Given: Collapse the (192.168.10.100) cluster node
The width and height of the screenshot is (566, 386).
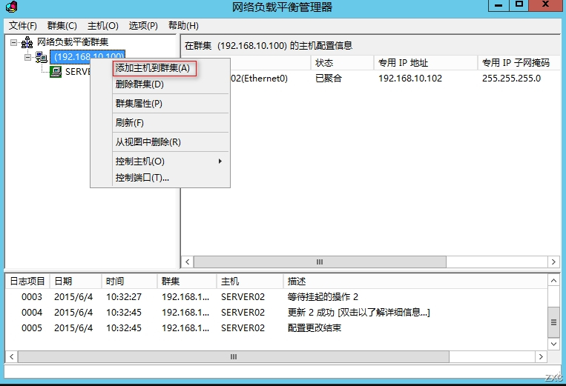Looking at the screenshot, I should click(27, 57).
